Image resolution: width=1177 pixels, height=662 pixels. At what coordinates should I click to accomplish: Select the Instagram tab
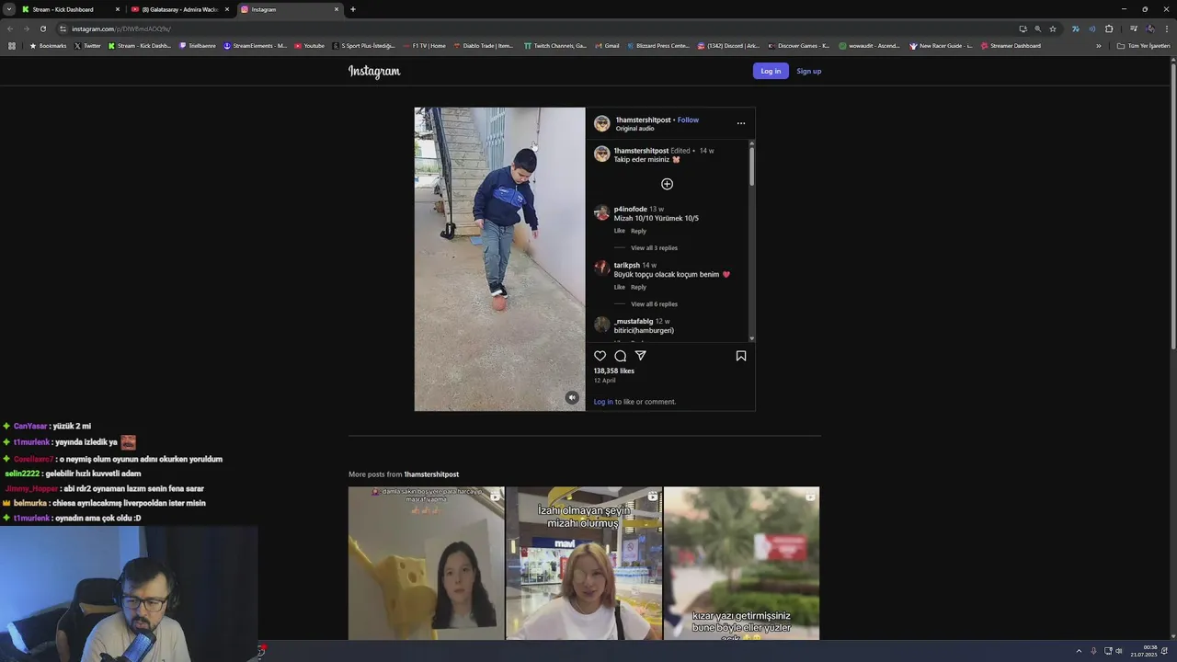(x=290, y=9)
